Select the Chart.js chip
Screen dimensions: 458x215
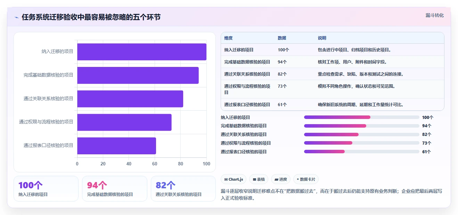click(x=234, y=179)
